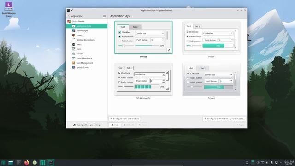
Task: Open the Install Manjaro desktop icon
Action: pyautogui.click(x=8, y=9)
